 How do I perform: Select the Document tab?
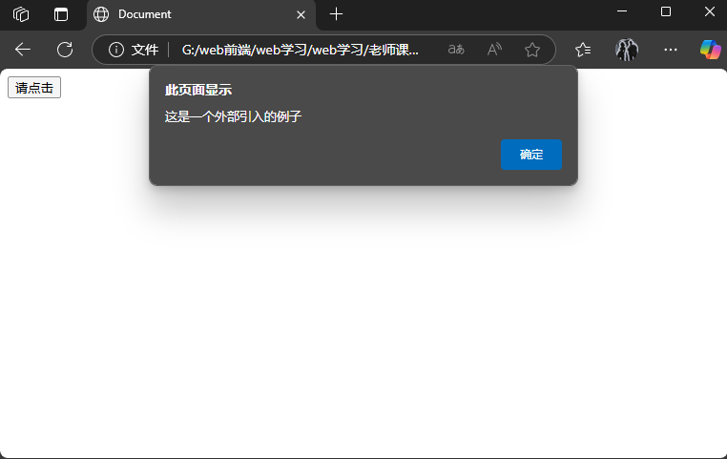191,14
